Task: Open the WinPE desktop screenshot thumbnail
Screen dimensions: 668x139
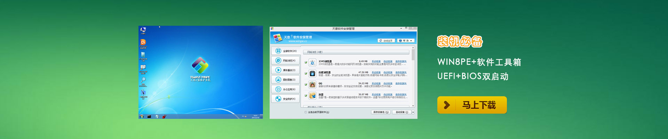Action: pos(201,72)
